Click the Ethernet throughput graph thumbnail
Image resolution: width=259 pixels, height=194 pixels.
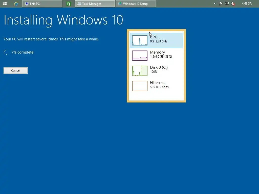(x=140, y=86)
